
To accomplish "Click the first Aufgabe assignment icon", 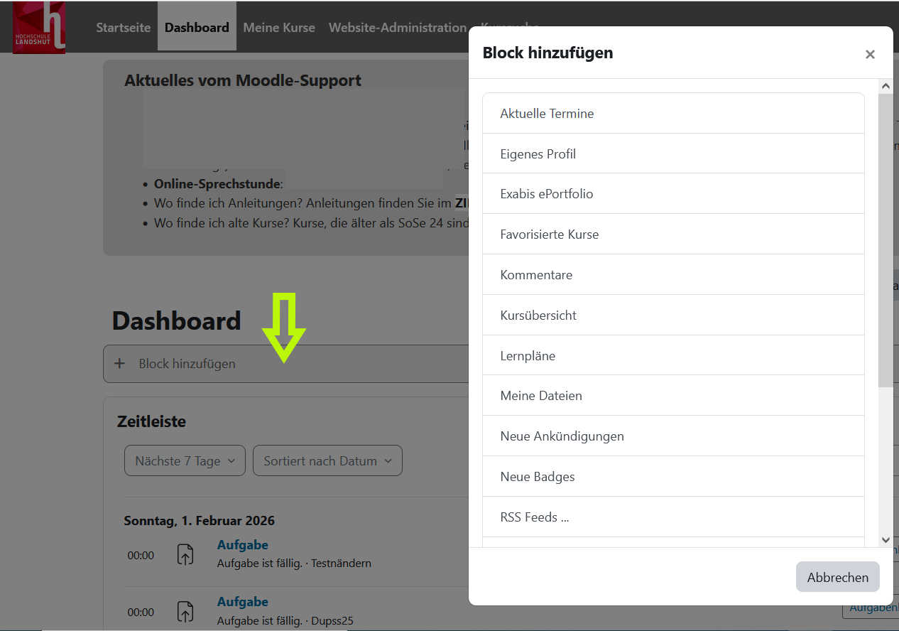I will pyautogui.click(x=185, y=555).
